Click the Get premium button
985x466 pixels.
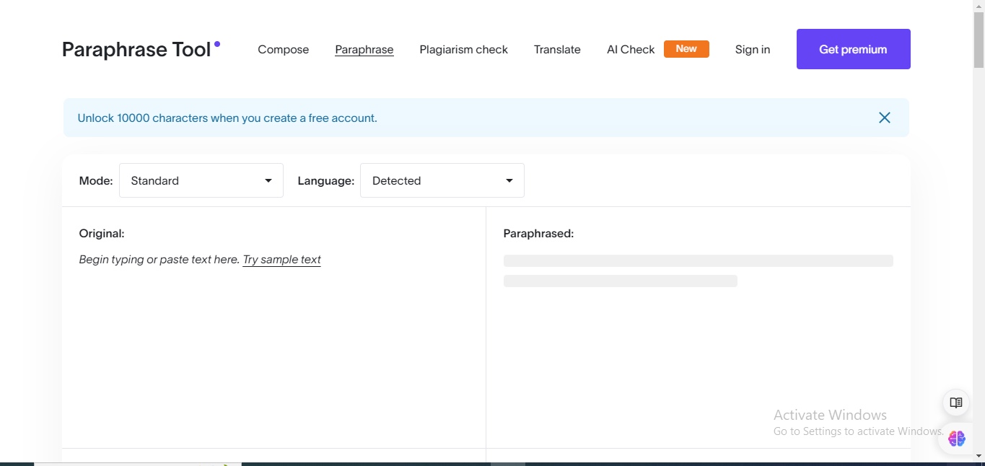(x=853, y=49)
